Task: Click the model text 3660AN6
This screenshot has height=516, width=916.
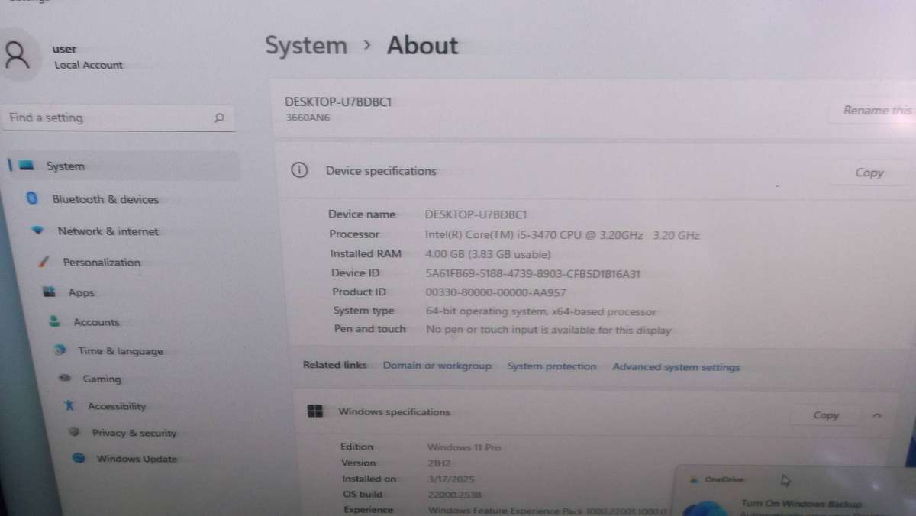Action: pos(308,118)
